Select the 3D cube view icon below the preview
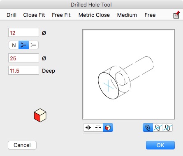Viewport: 183px width, 156px height. (x=108, y=128)
